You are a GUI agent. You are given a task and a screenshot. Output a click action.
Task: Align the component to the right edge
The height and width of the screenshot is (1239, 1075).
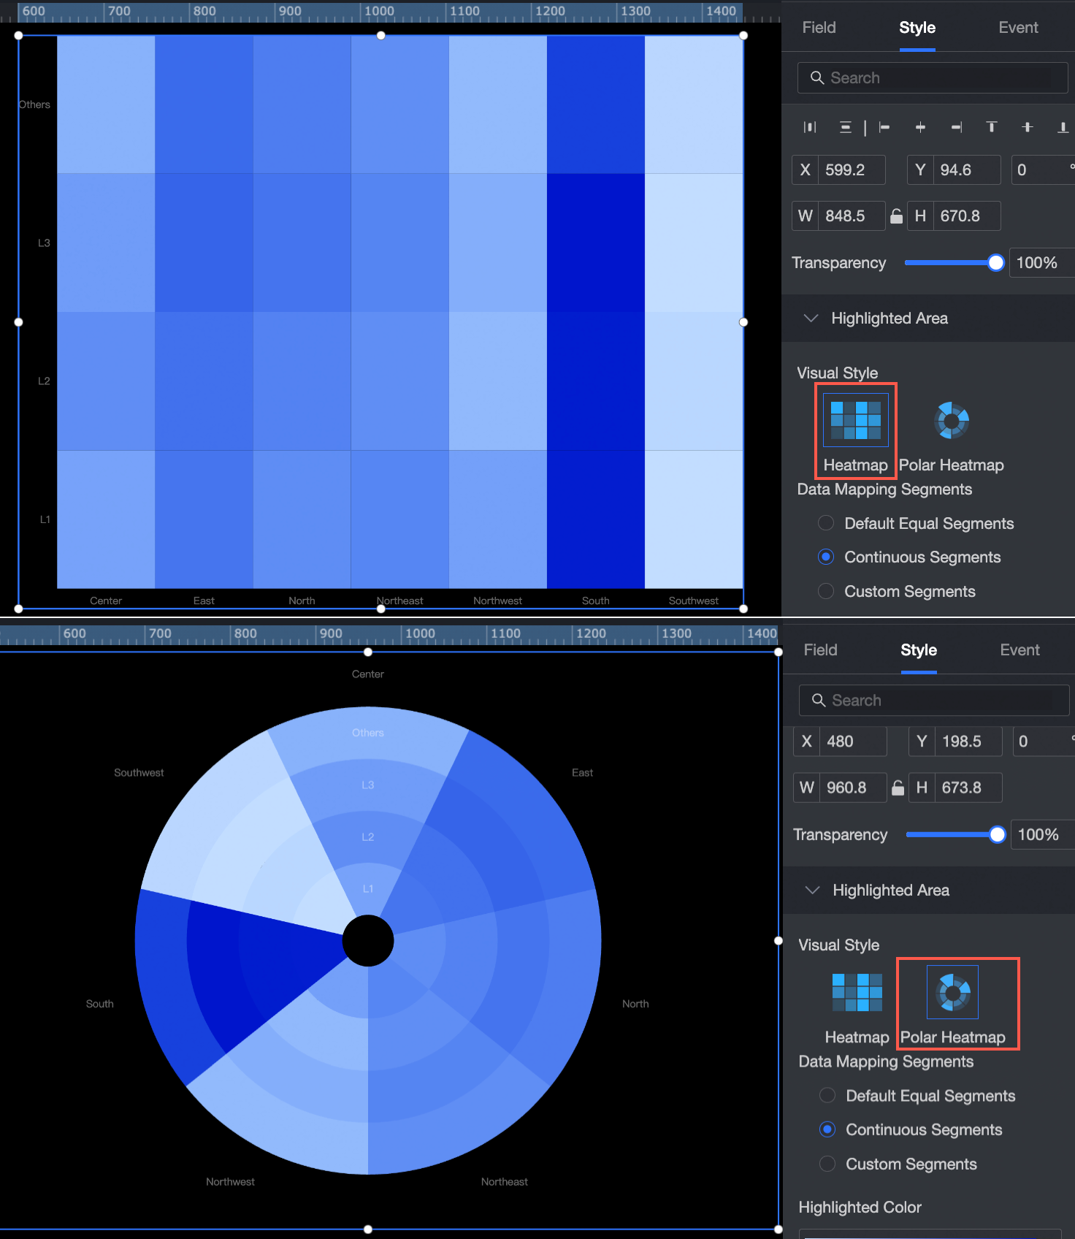click(956, 127)
